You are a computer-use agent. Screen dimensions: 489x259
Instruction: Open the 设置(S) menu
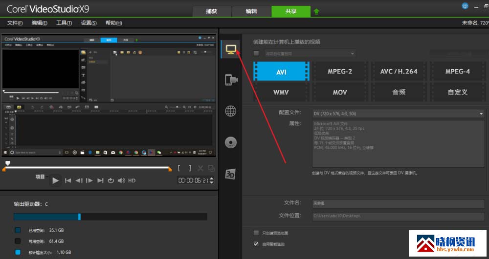tap(89, 23)
